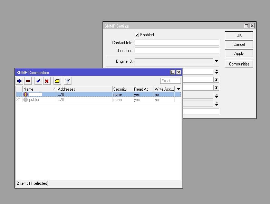Maximize the SNMP Communities window
This screenshot has height=204, width=270.
tap(173, 72)
